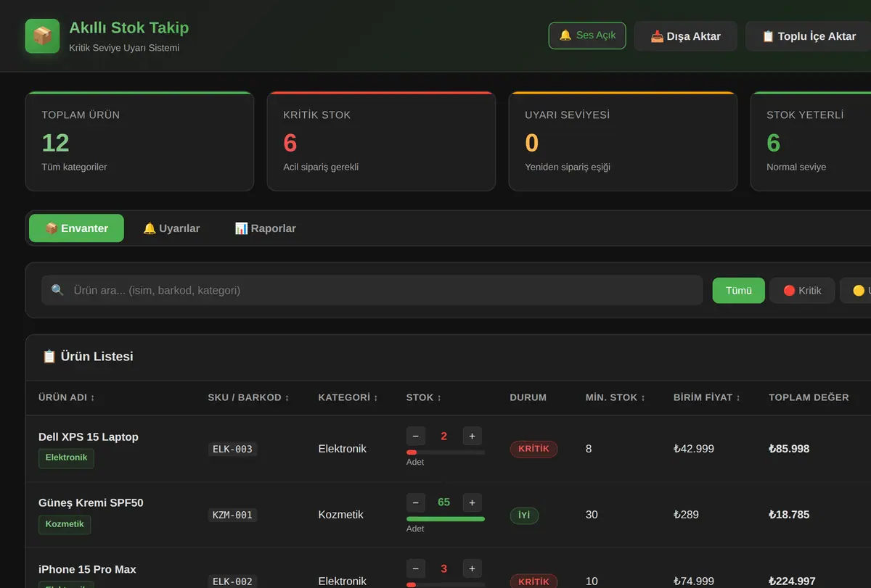Click the Güneş Kremi SPF50 product name
This screenshot has width=871, height=588.
coord(91,503)
